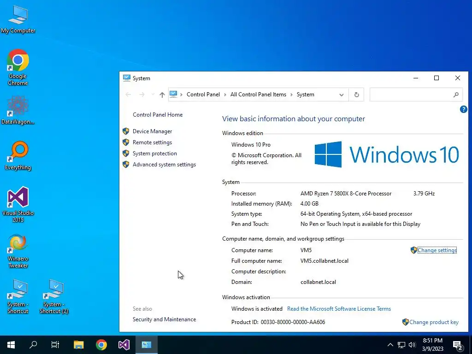This screenshot has height=354, width=472.
Task: Launch Chrome from the taskbar
Action: pos(101,345)
